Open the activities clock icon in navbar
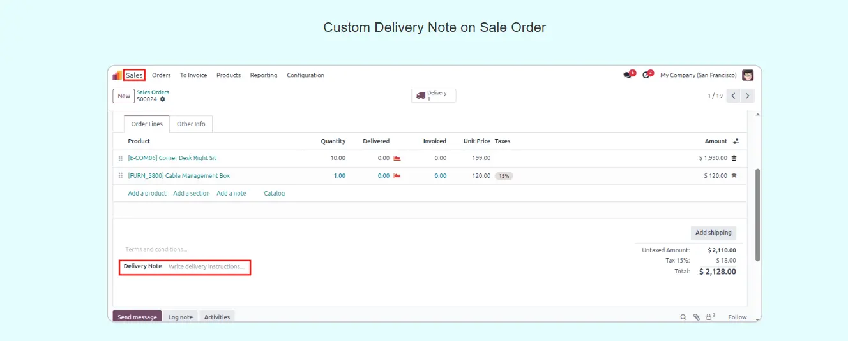This screenshot has height=341, width=848. pyautogui.click(x=646, y=75)
